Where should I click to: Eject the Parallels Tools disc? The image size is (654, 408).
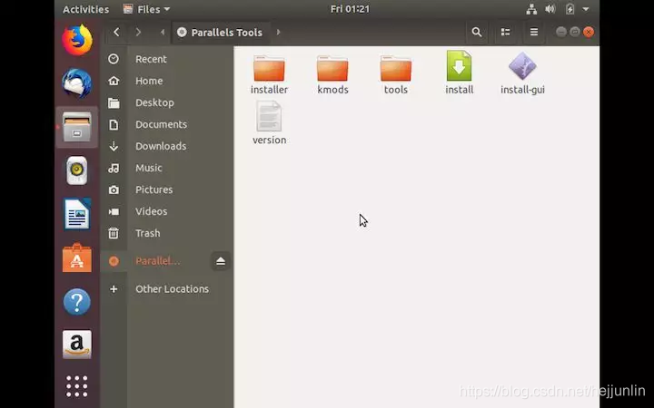221,261
